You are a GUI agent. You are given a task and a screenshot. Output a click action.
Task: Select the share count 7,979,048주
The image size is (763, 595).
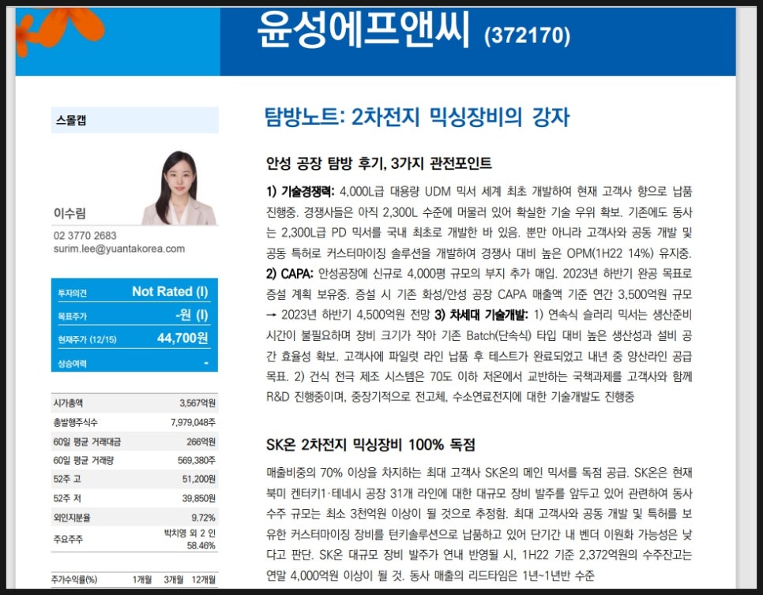(194, 422)
